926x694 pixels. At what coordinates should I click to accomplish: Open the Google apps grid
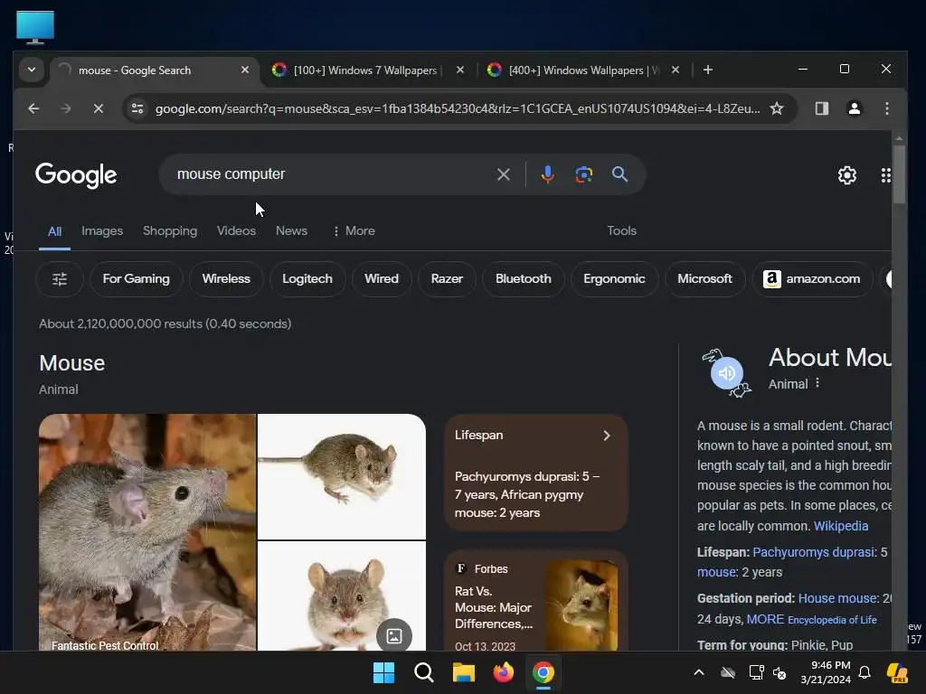coord(885,175)
